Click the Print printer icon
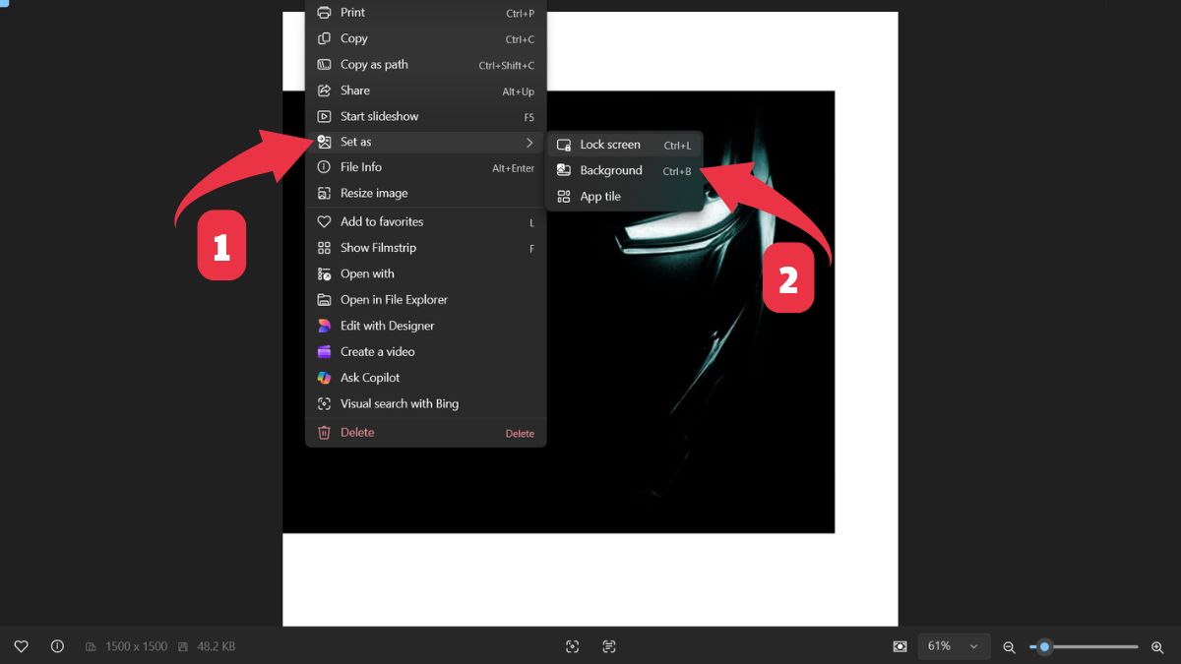The height and width of the screenshot is (664, 1181). tap(324, 13)
